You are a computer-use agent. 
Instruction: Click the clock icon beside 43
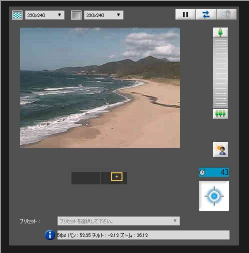[202, 172]
